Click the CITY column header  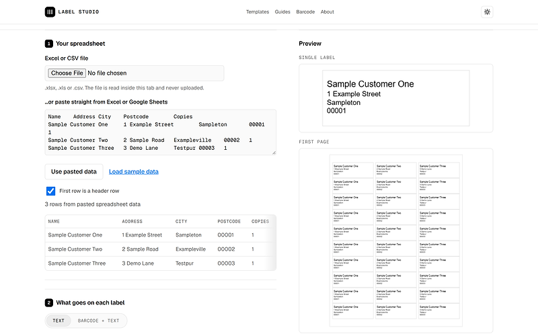181,222
